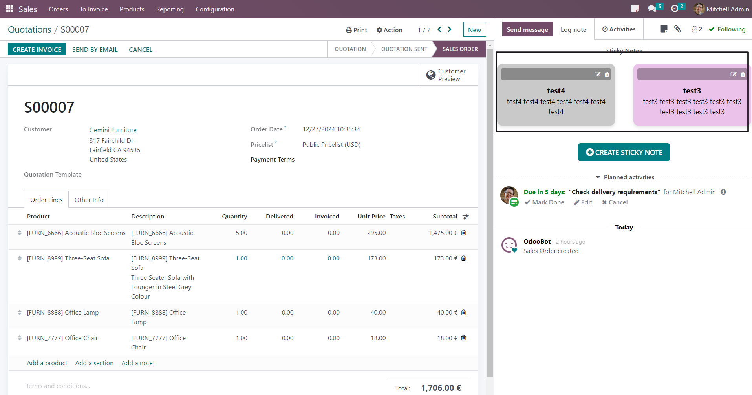Click drag handle of Three-Seat Sofa row
Screen dimensions: 752x395
(20, 258)
